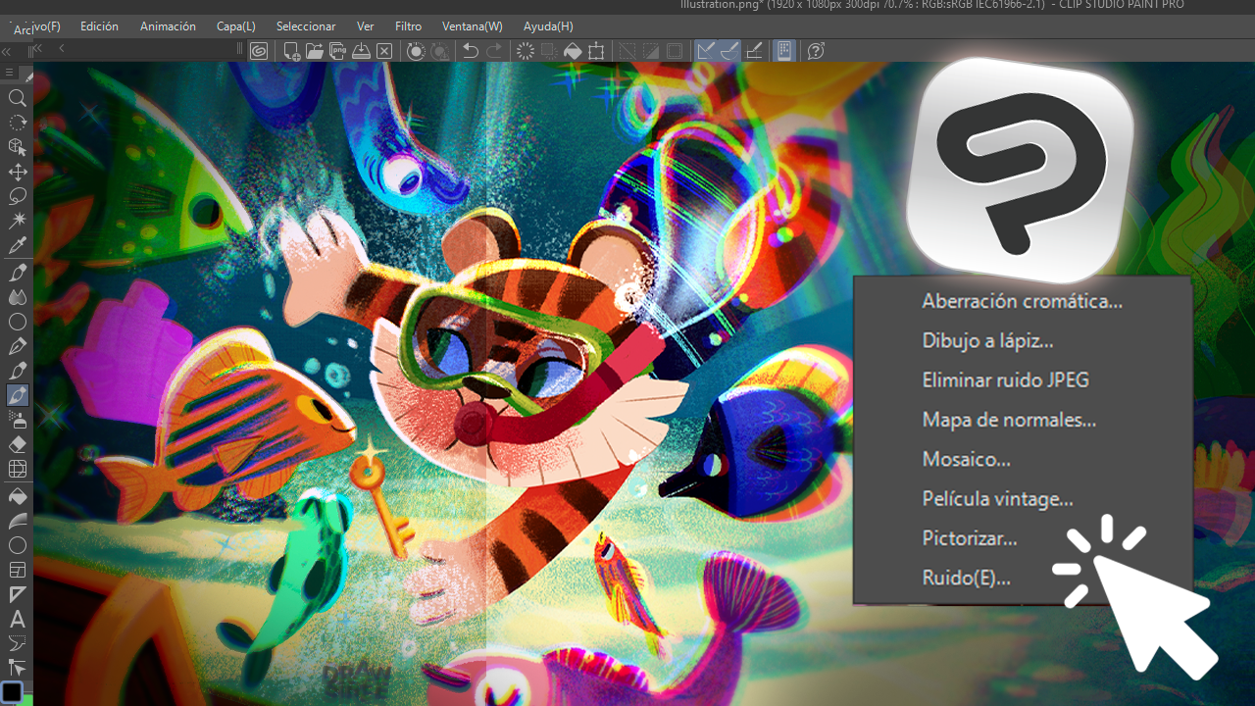The image size is (1255, 706).
Task: Toggle snap to special ruler
Action: pos(728,51)
